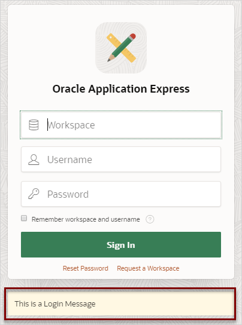Focus the Workspace input field
This screenshot has width=242, height=325.
(x=121, y=125)
